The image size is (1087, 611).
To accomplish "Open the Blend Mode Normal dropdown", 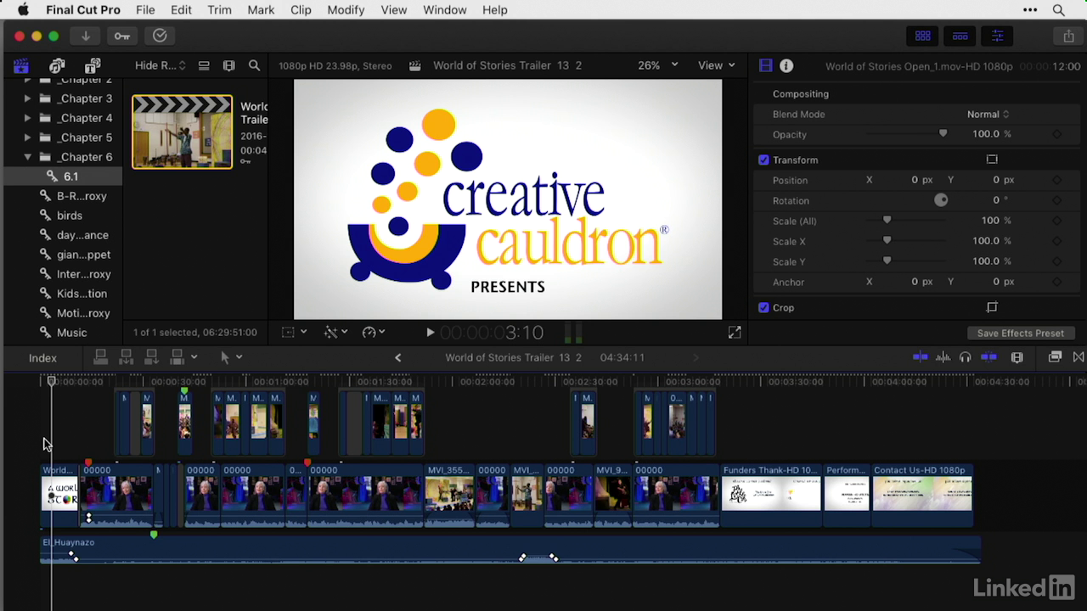I will [x=988, y=114].
